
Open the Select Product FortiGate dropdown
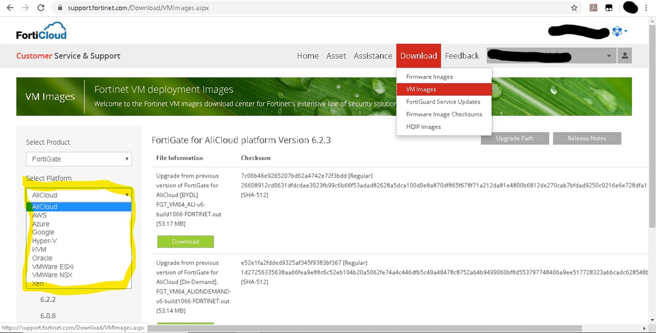pyautogui.click(x=79, y=159)
